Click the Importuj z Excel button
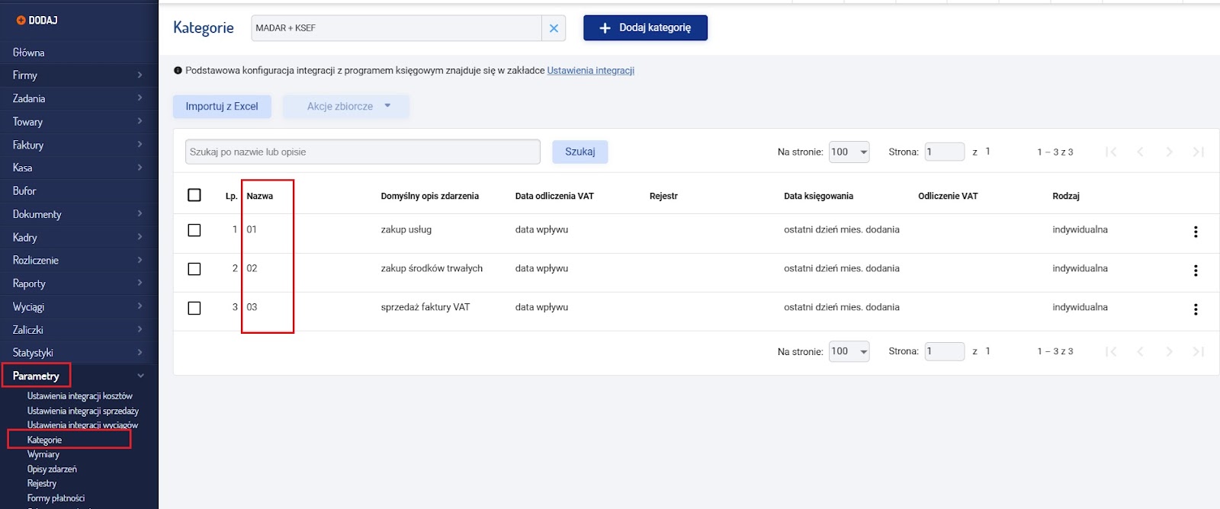Viewport: 1220px width, 509px height. [x=222, y=107]
